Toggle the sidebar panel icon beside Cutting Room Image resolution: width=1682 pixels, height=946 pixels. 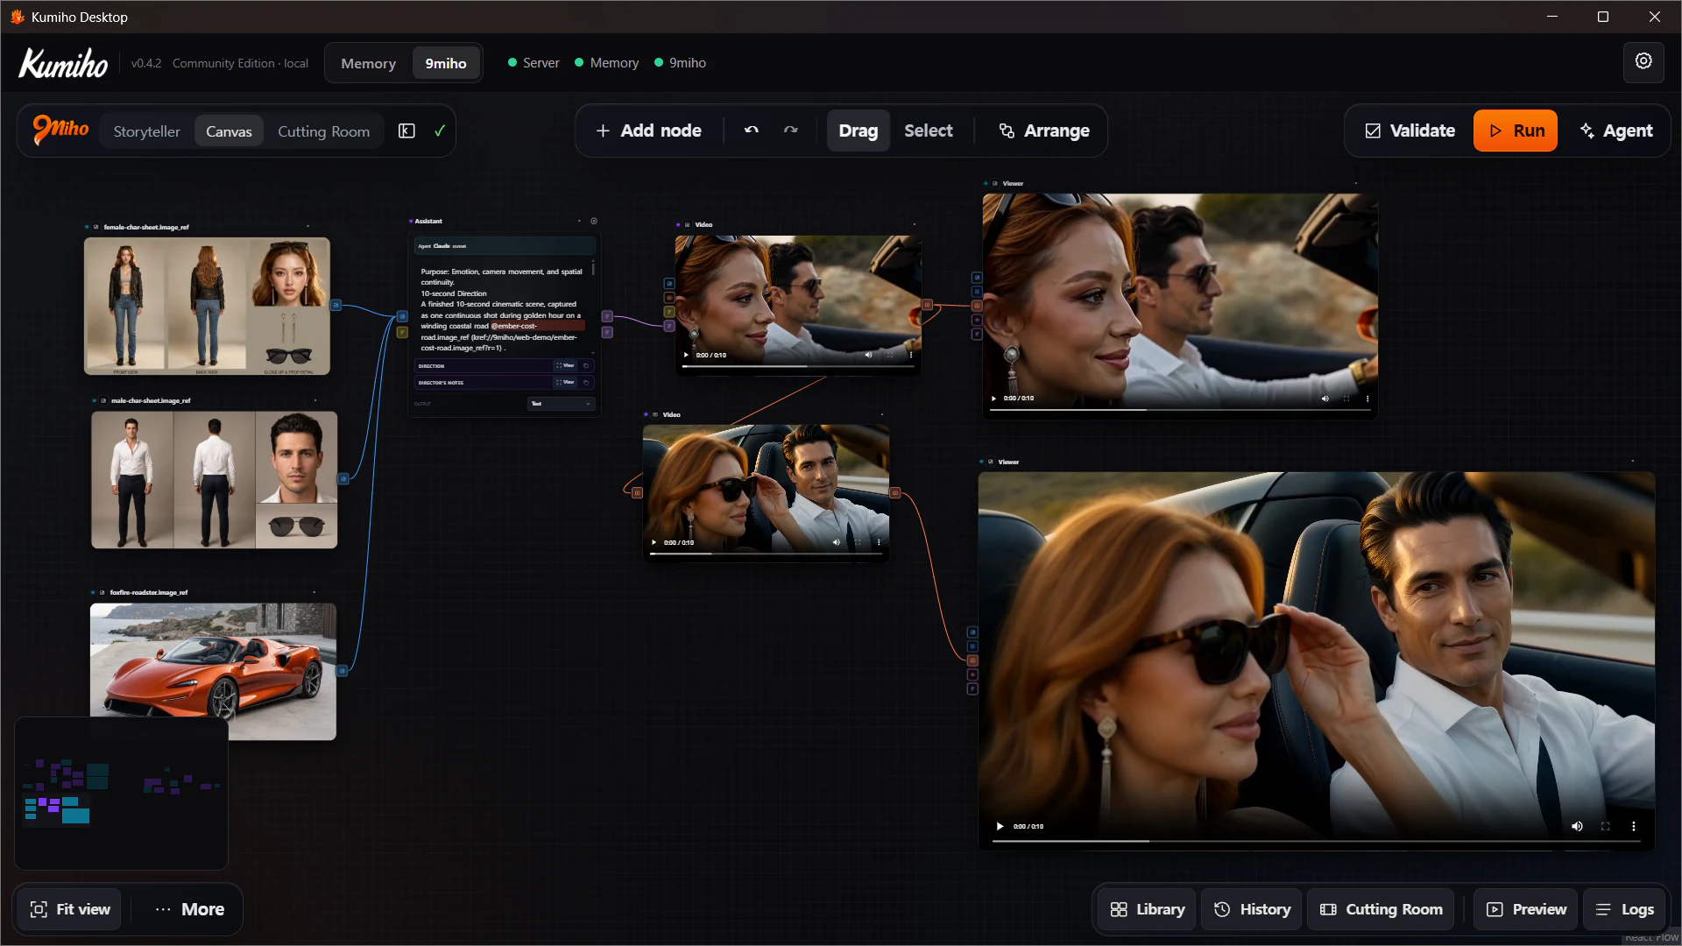(406, 131)
